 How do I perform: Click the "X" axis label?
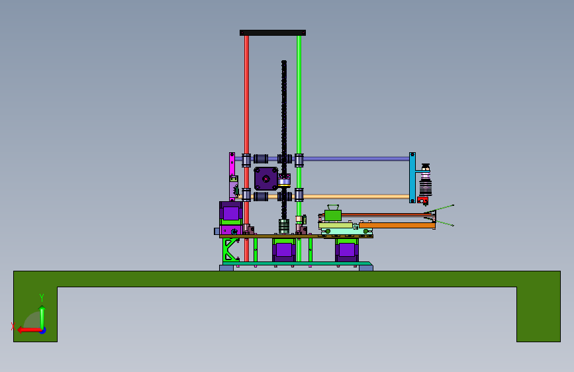(x=13, y=326)
